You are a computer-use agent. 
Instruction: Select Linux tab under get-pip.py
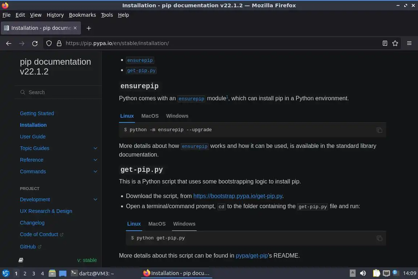(x=134, y=224)
